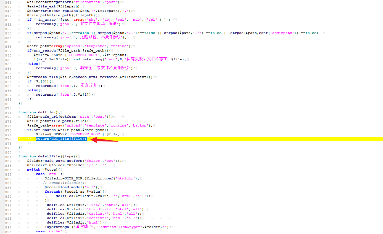Click the highlighted del_file return statement
The width and height of the screenshot is (383, 234).
click(61, 139)
